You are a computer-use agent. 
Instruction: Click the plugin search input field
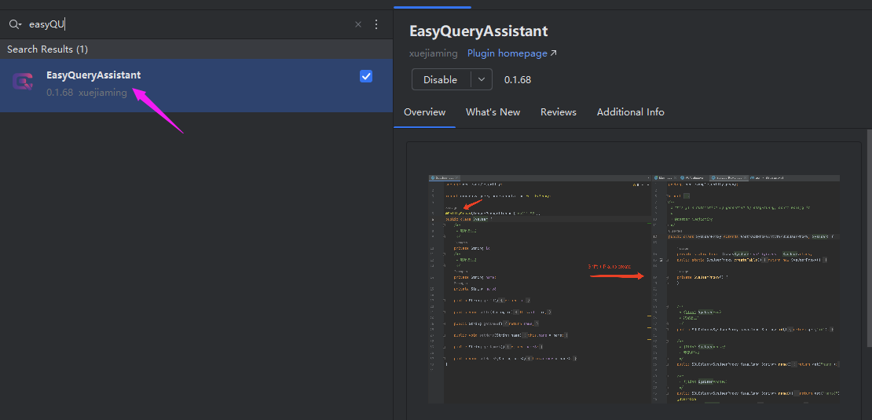[x=189, y=24]
